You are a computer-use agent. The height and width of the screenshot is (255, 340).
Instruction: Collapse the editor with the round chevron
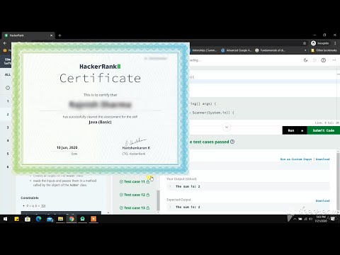pyautogui.click(x=227, y=127)
